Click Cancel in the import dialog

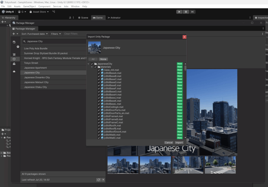169,143
